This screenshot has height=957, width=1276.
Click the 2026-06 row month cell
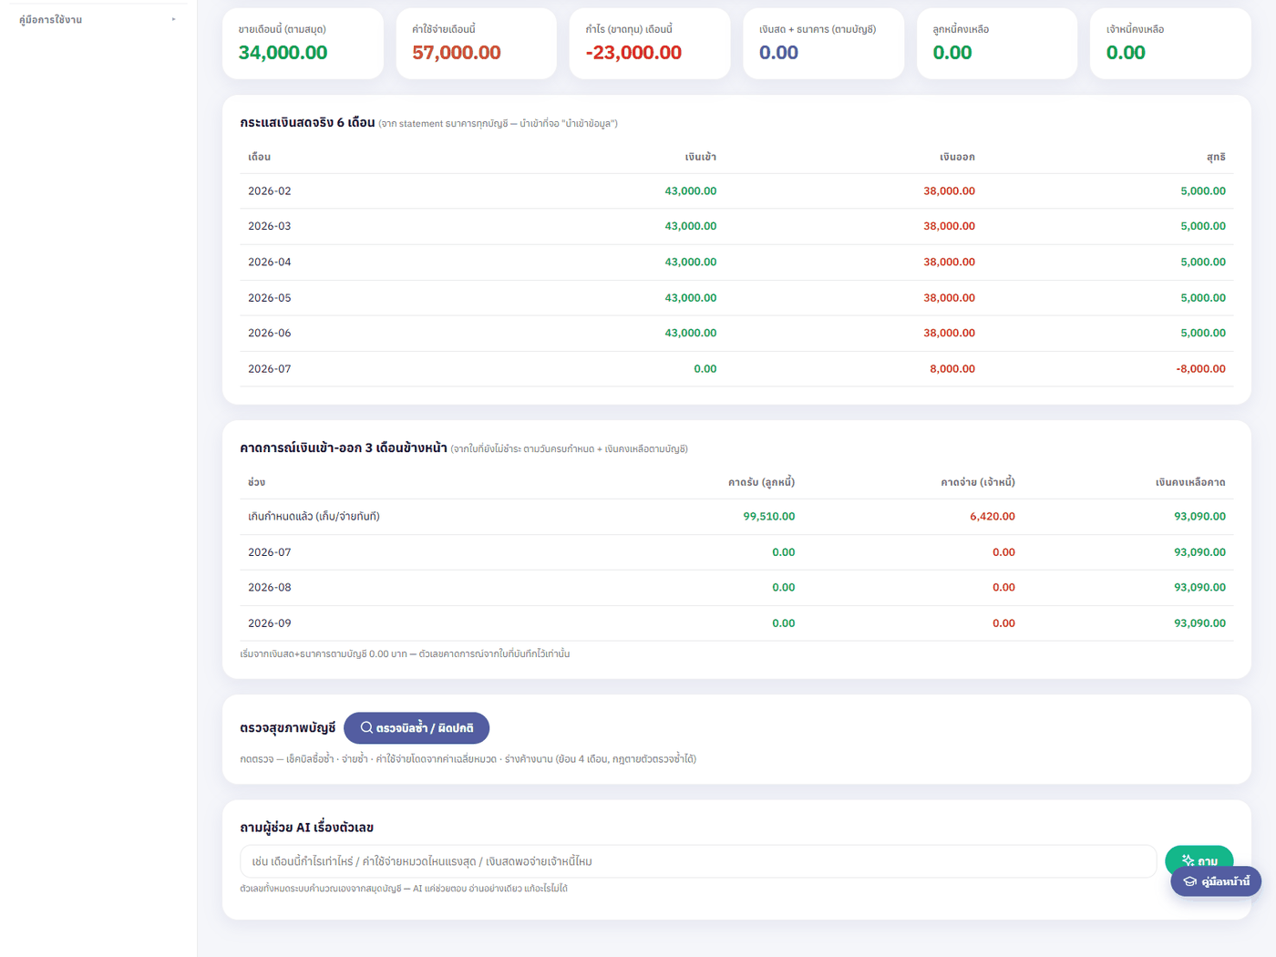point(270,334)
